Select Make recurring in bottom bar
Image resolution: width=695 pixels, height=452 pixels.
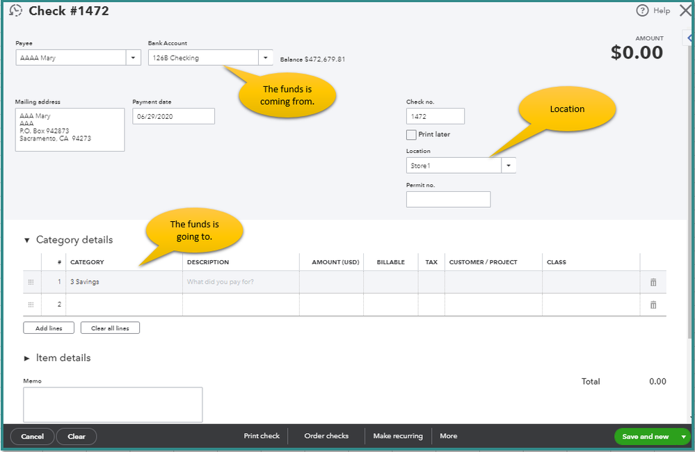pos(398,436)
